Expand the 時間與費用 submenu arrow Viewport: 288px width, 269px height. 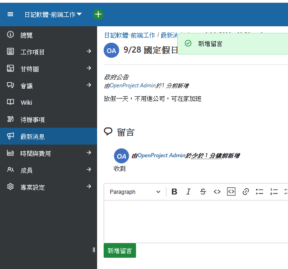pos(89,153)
